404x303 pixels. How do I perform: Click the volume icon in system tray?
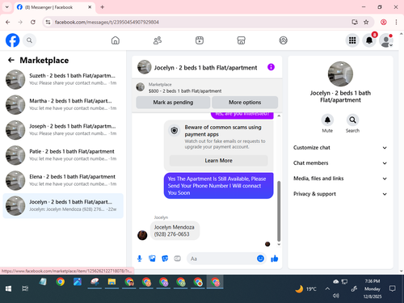tap(335, 296)
